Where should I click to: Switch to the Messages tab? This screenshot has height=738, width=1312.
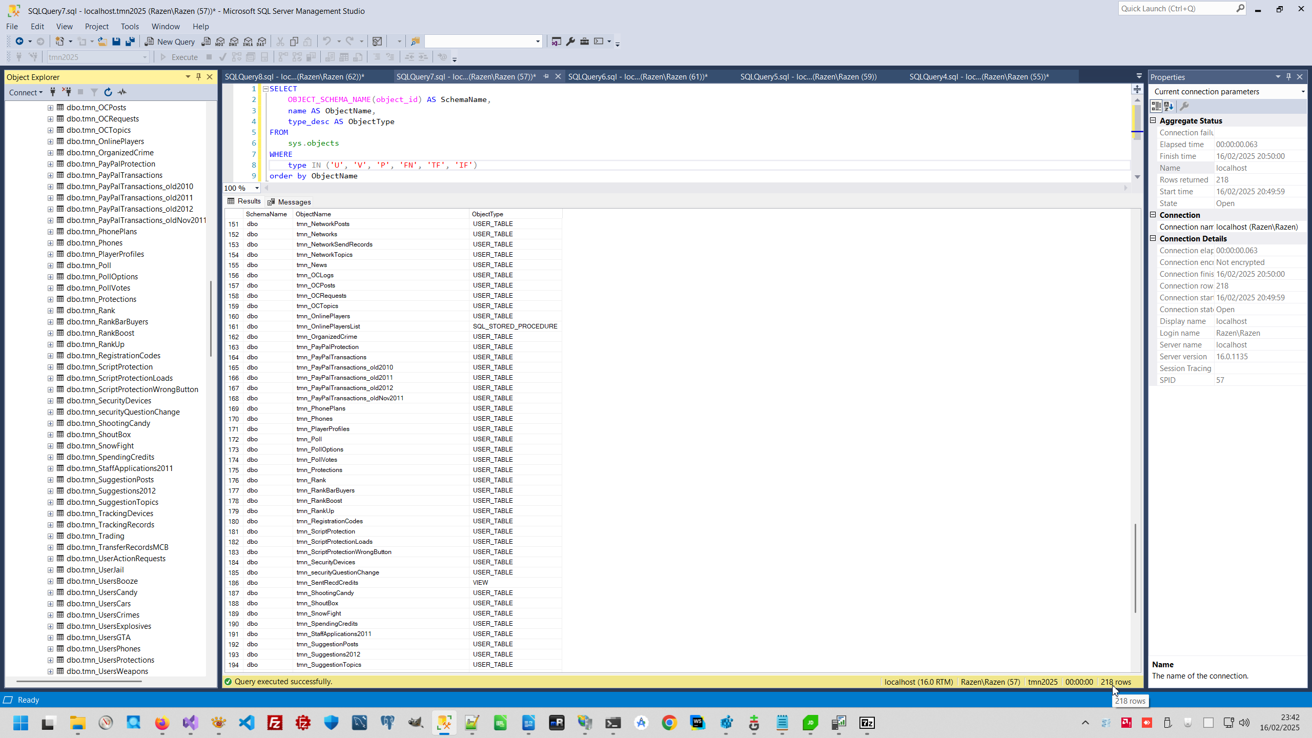(x=289, y=202)
